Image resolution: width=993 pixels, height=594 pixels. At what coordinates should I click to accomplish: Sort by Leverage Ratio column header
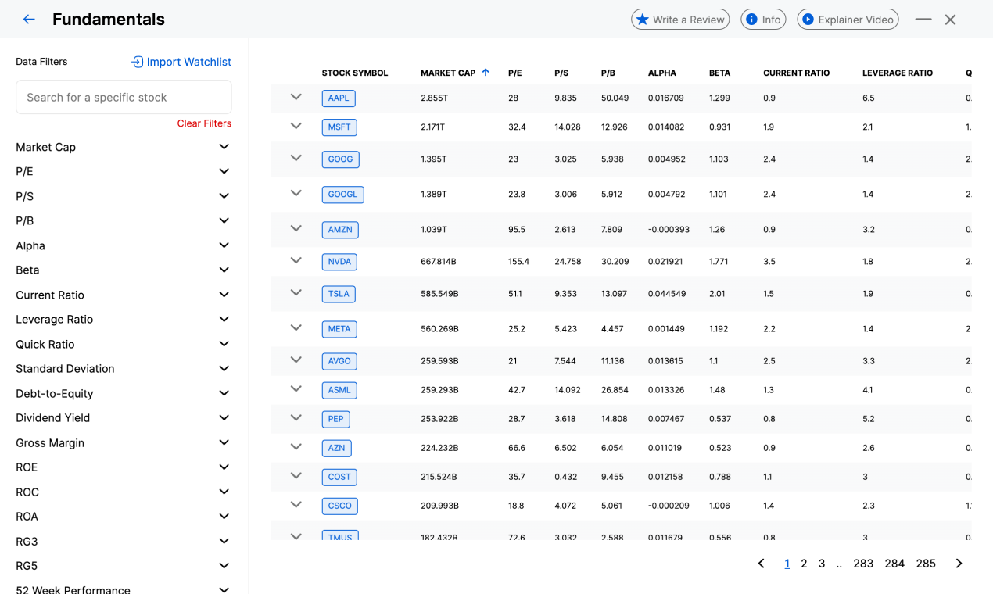coord(898,73)
